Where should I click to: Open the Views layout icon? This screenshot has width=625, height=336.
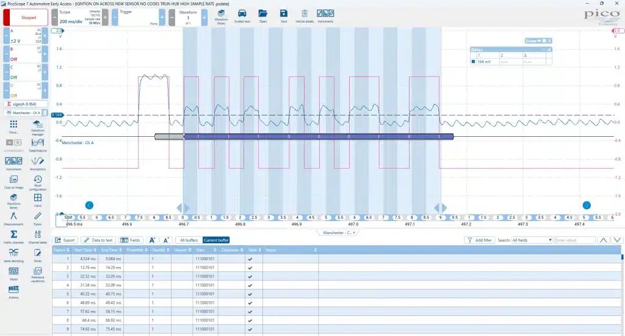pos(37,200)
